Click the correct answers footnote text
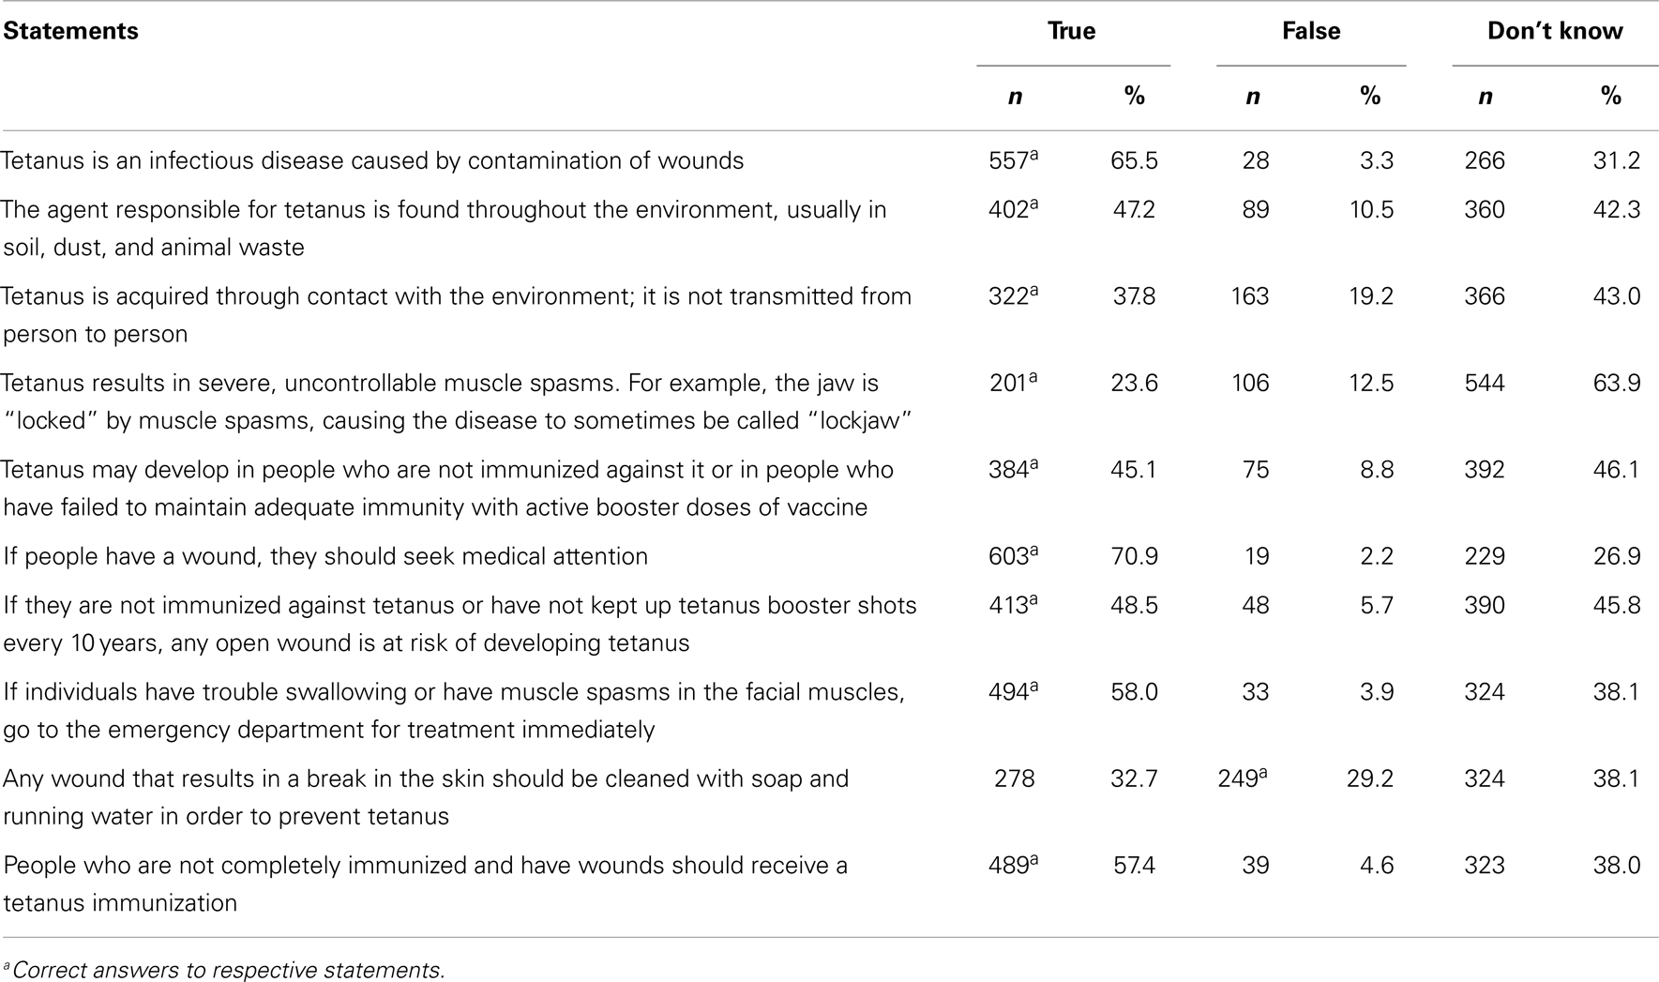This screenshot has height=982, width=1659. pos(224,970)
